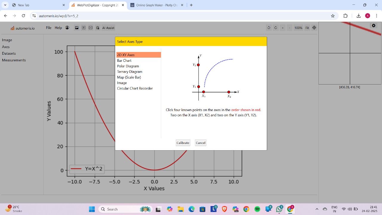The height and width of the screenshot is (215, 382).
Task: Rotate the image clockwise
Action: [x=276, y=28]
